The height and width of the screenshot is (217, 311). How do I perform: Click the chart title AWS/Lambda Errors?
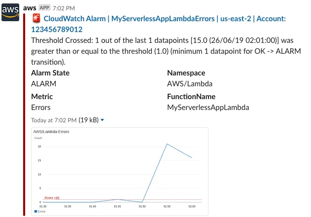coord(51,132)
